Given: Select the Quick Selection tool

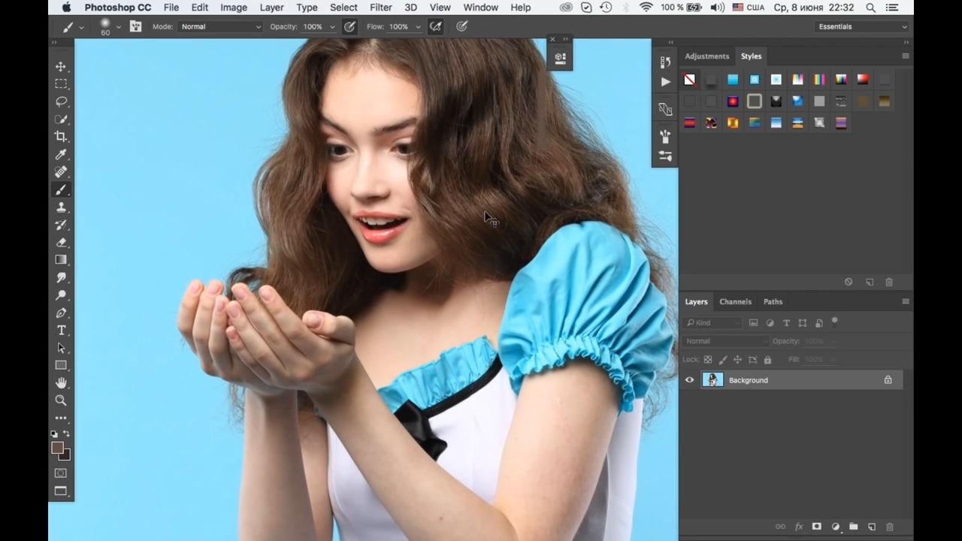Looking at the screenshot, I should 61,119.
